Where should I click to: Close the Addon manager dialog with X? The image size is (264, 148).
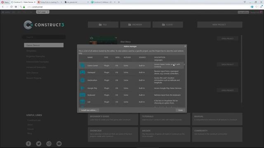185,46
